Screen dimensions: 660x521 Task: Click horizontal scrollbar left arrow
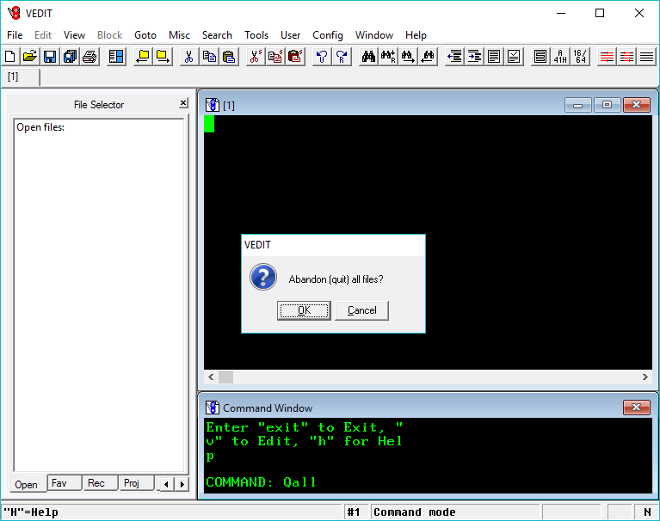(x=211, y=377)
